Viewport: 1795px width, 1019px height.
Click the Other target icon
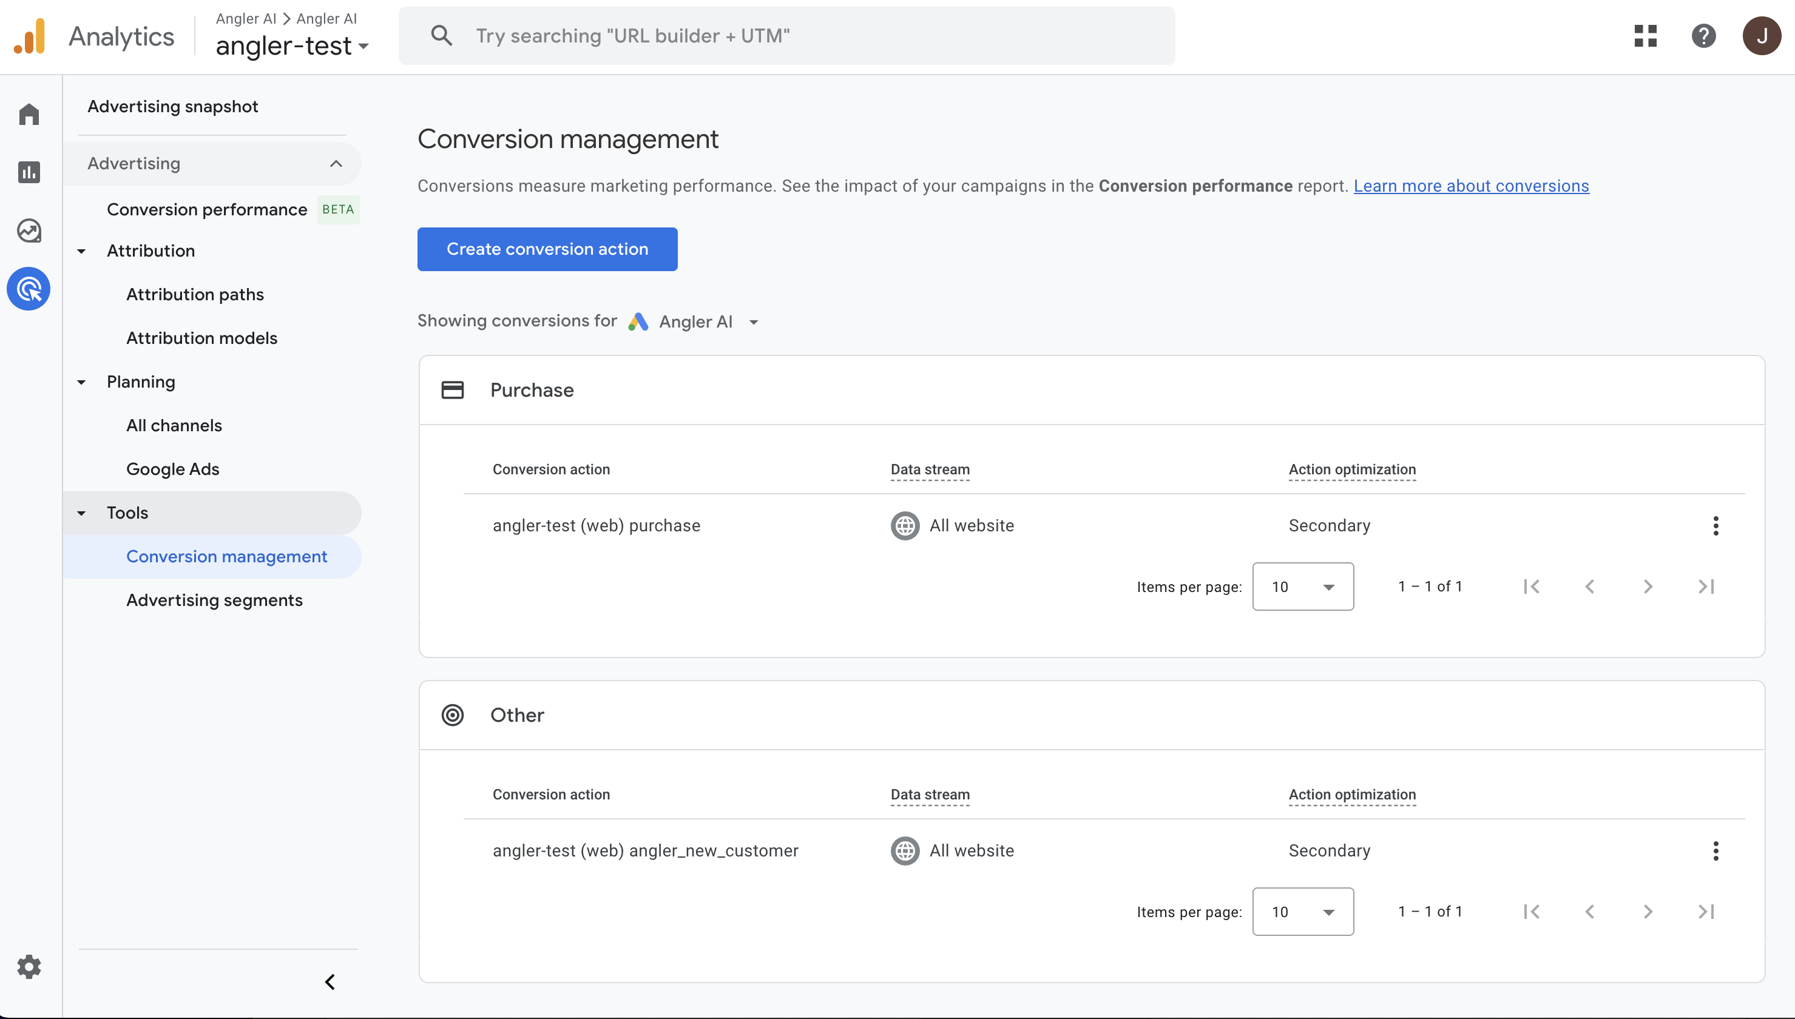pyautogui.click(x=452, y=715)
